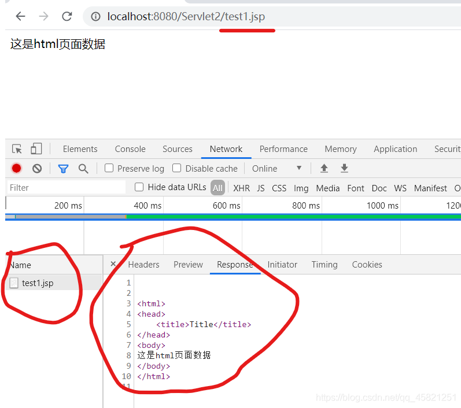Focus the network Filter text field
The width and height of the screenshot is (461, 408).
pyautogui.click(x=67, y=187)
